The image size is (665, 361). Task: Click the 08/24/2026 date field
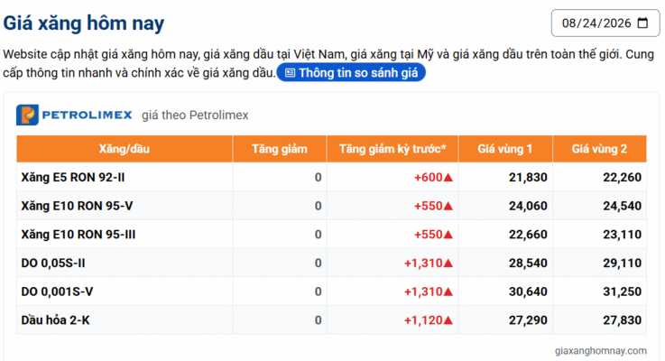click(x=605, y=23)
